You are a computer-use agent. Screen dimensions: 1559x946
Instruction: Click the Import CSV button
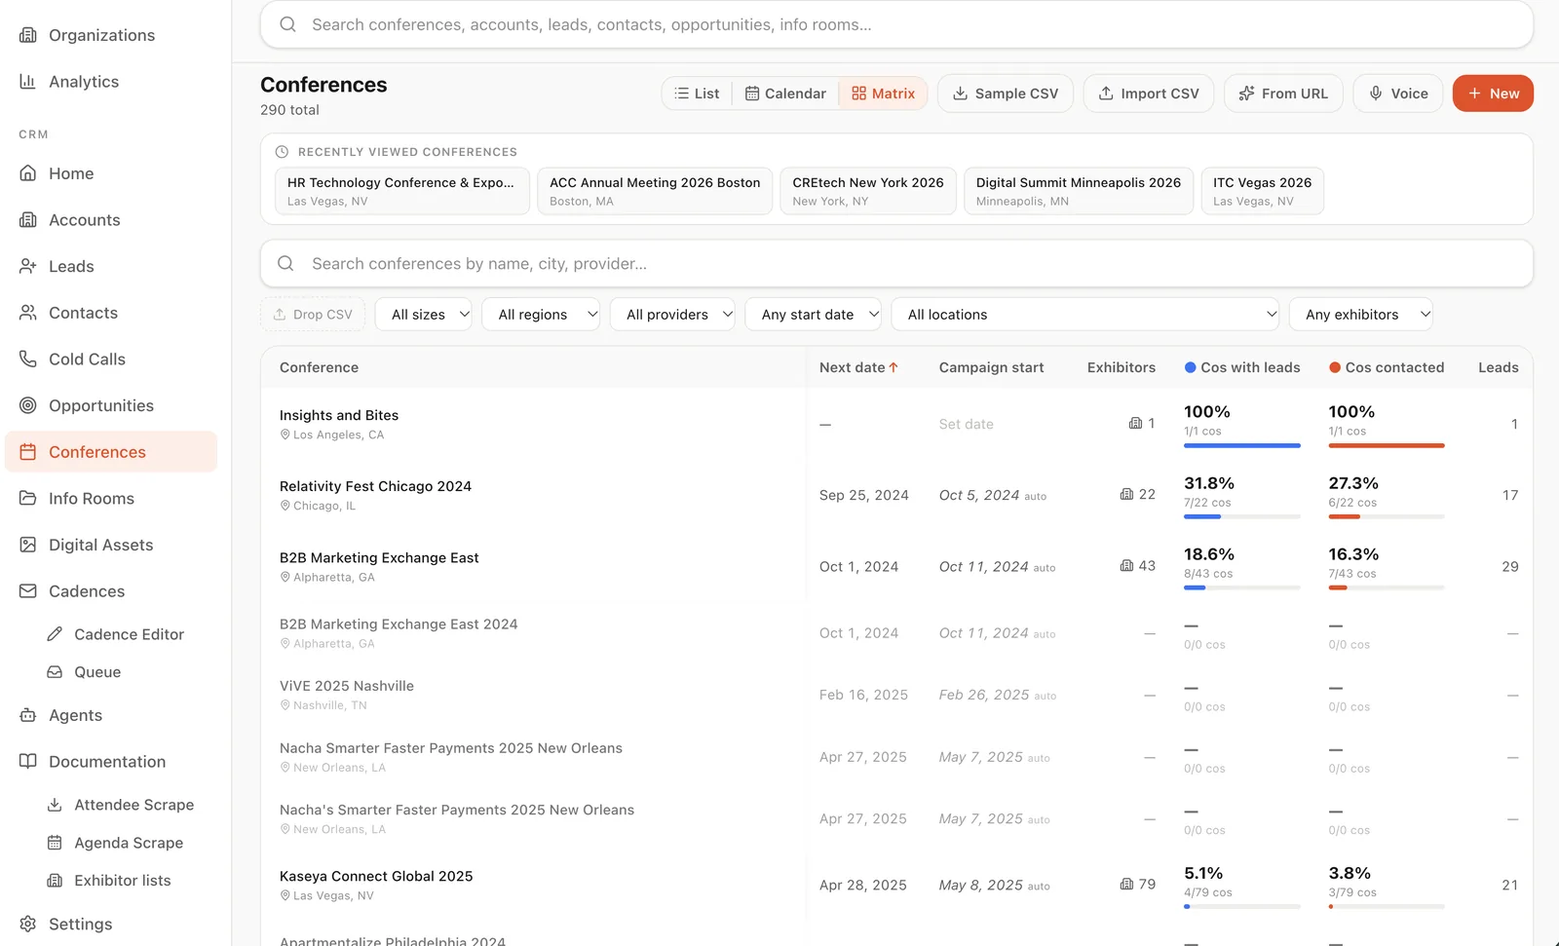[x=1149, y=94]
